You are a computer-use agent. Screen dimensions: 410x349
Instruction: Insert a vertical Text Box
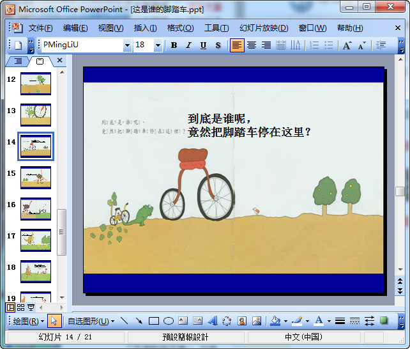pos(198,321)
